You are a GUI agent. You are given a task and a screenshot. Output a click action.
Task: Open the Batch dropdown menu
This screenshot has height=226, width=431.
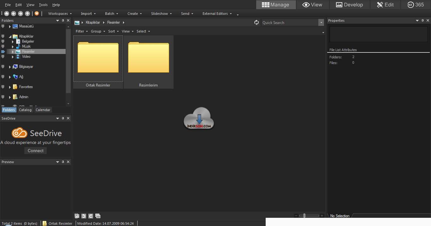[111, 14]
